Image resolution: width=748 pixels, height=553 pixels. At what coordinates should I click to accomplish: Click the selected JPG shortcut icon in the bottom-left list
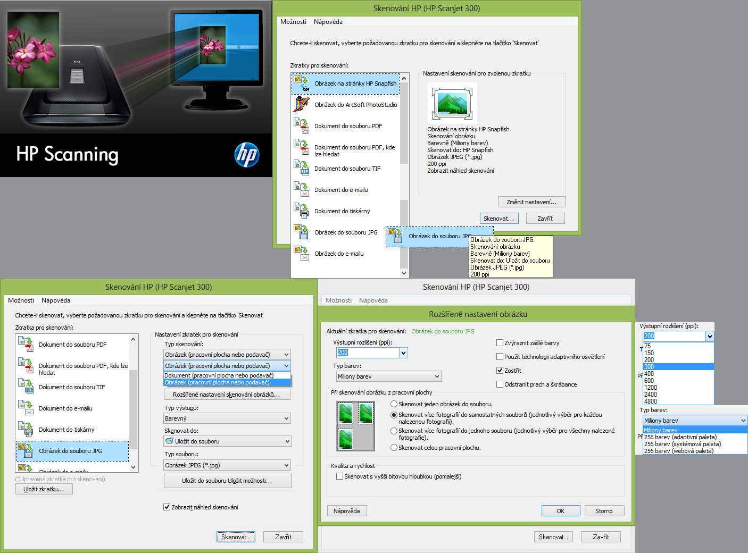(x=26, y=451)
